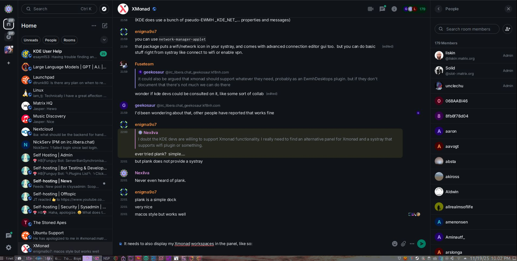Attach a file using the paperclip icon
Screen dimensions: 517x261
[403, 244]
